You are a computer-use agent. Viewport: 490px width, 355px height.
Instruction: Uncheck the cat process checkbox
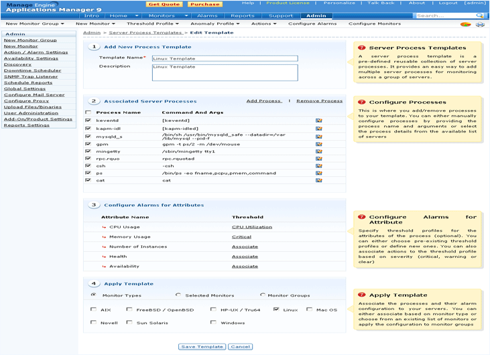click(x=88, y=180)
